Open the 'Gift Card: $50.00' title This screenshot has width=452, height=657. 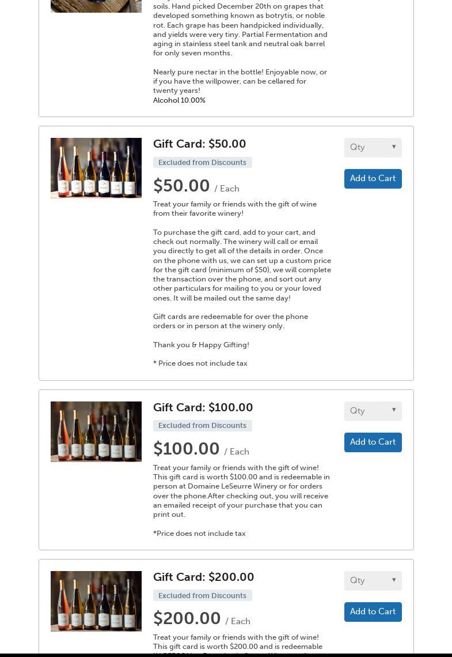199,144
